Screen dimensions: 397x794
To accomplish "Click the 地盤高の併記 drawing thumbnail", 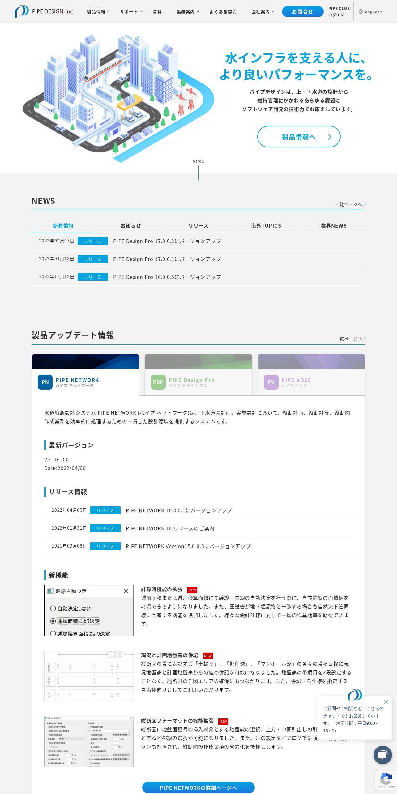I will [89, 676].
